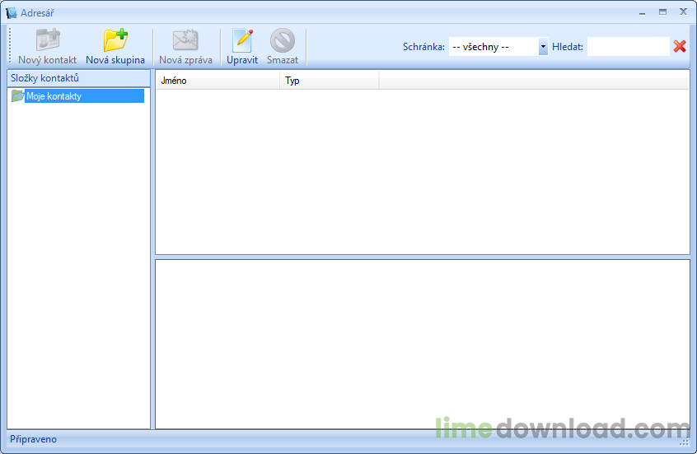The image size is (697, 454).
Task: Click the Smazat delete icon
Action: (283, 40)
